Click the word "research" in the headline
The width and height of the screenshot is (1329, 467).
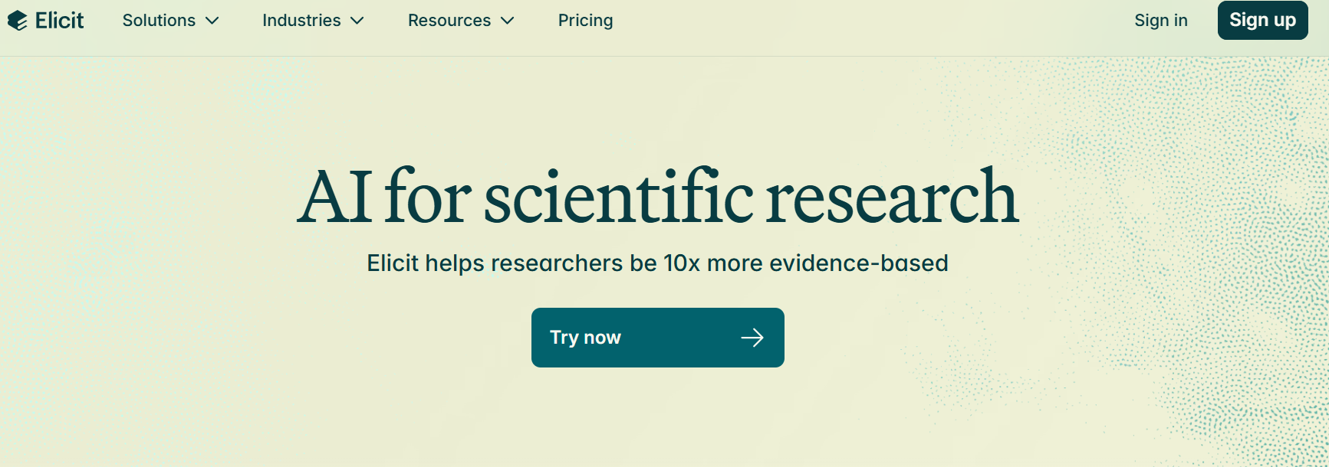(892, 198)
